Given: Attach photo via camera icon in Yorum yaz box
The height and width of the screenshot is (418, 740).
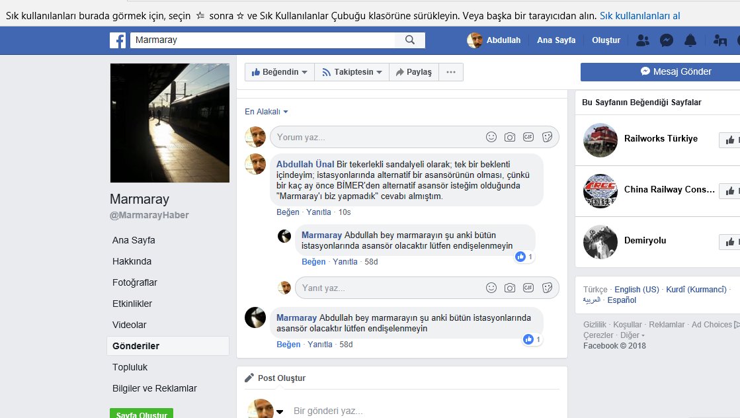Looking at the screenshot, I should 510,137.
